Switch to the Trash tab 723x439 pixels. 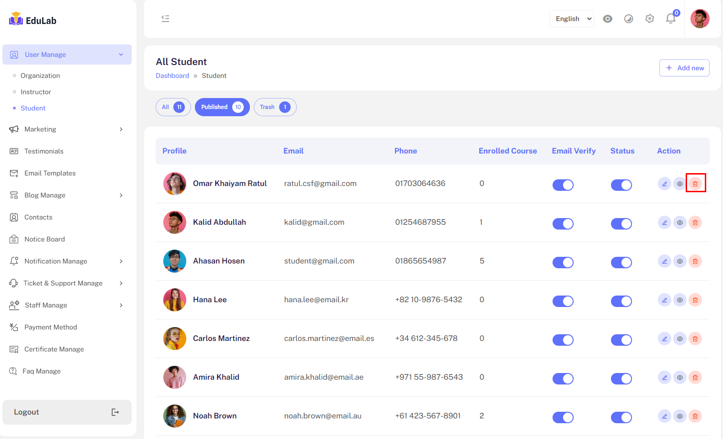coord(275,107)
